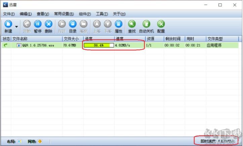243x146 pixels.
Task: Open the 编辑(E) menu
Action: [x=26, y=14]
